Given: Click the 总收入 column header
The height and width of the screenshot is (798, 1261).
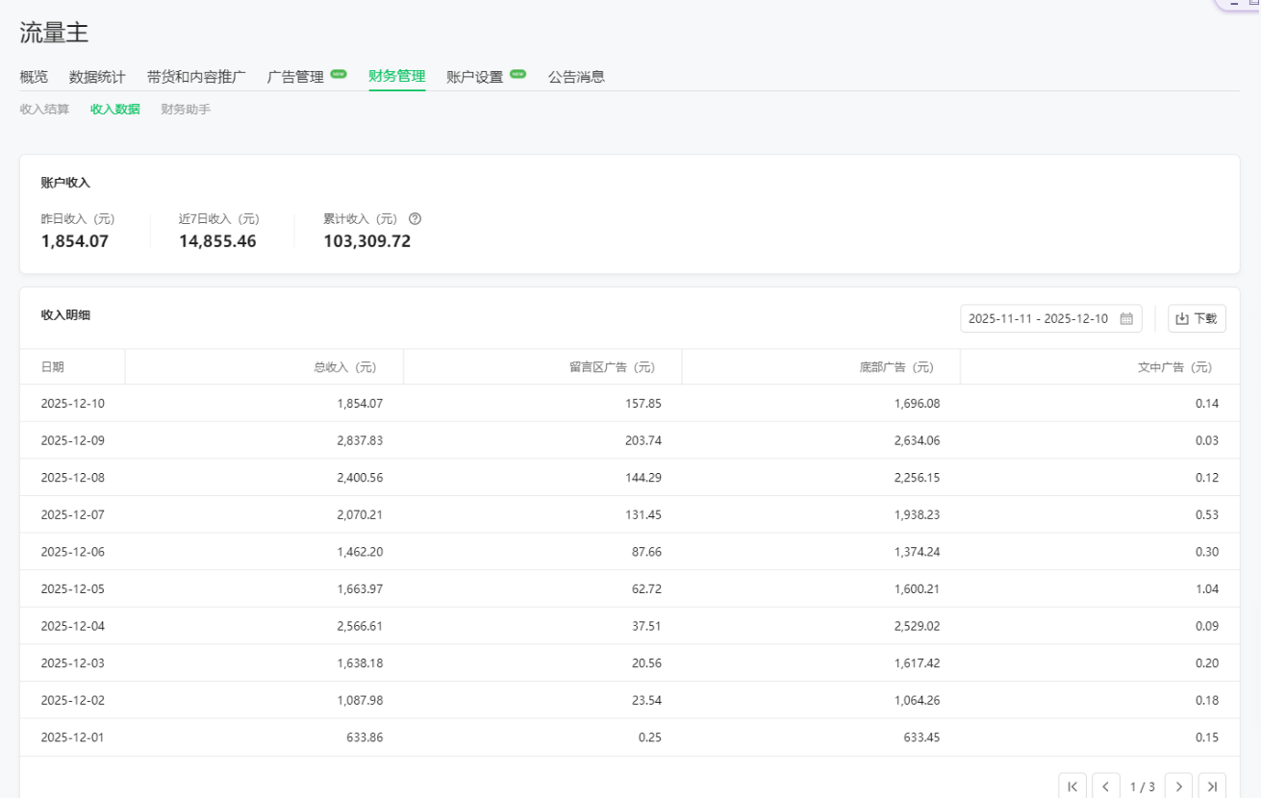Looking at the screenshot, I should tap(344, 367).
